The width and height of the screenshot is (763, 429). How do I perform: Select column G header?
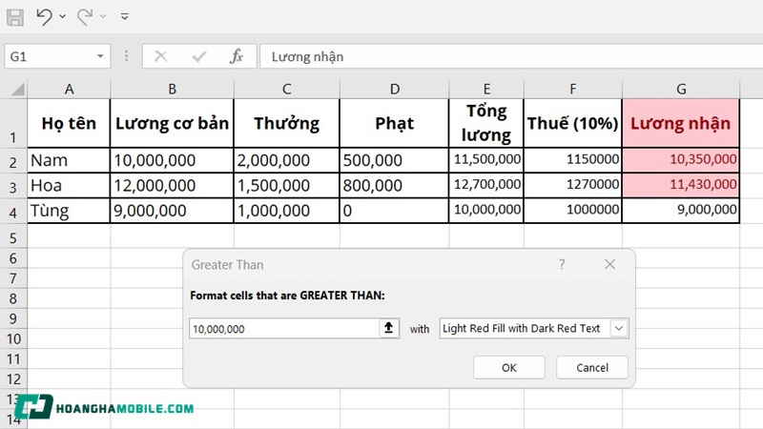(x=681, y=89)
